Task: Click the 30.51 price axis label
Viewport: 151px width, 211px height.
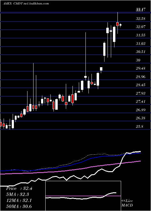Action: (x=141, y=52)
